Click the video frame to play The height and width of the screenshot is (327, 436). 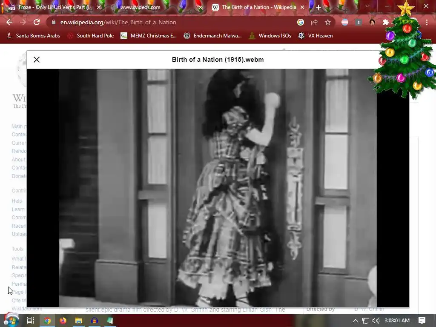218,188
